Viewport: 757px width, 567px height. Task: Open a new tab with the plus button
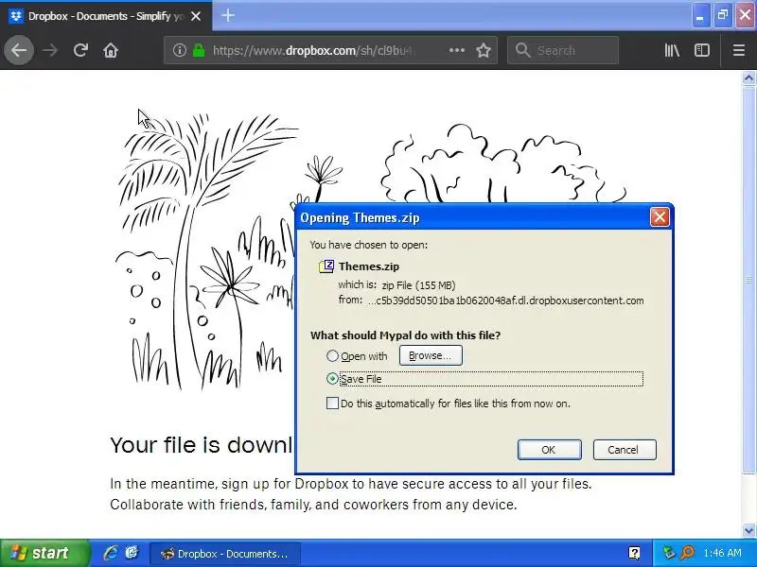coord(228,15)
